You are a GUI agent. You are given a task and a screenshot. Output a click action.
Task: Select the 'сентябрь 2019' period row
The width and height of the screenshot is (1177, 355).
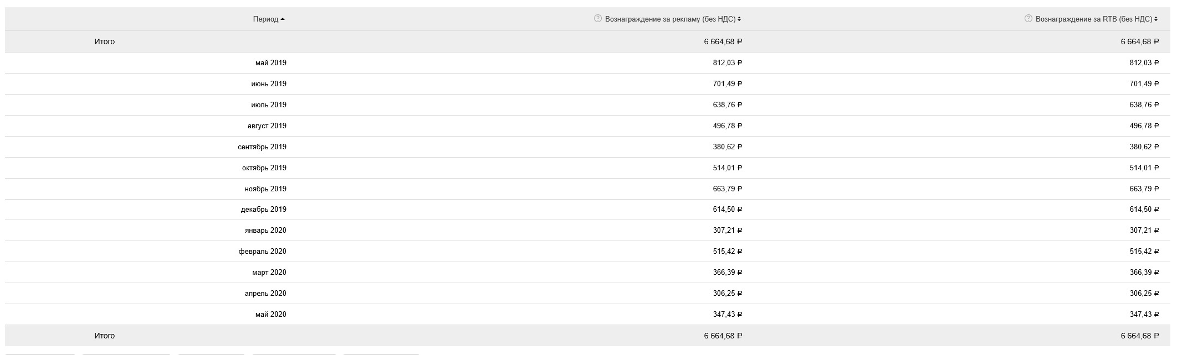tap(262, 147)
